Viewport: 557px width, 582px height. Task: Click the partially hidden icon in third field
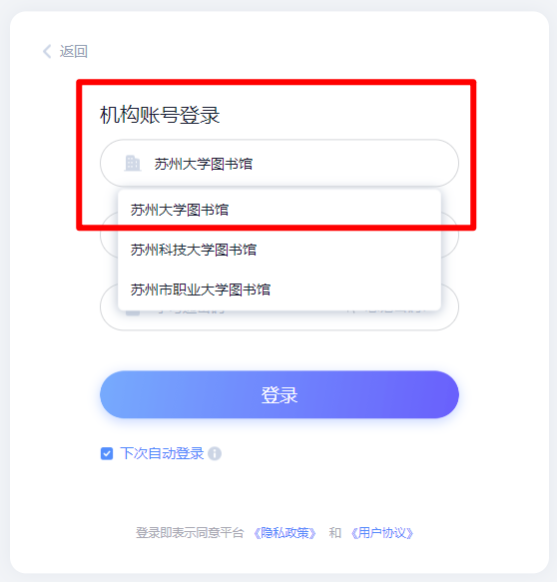pyautogui.click(x=133, y=312)
